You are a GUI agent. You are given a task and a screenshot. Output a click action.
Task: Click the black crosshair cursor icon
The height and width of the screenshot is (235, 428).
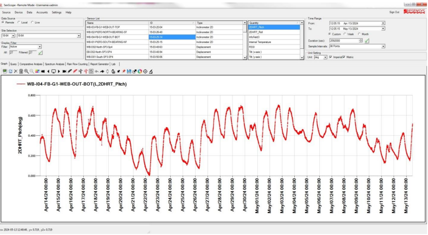click(x=80, y=71)
